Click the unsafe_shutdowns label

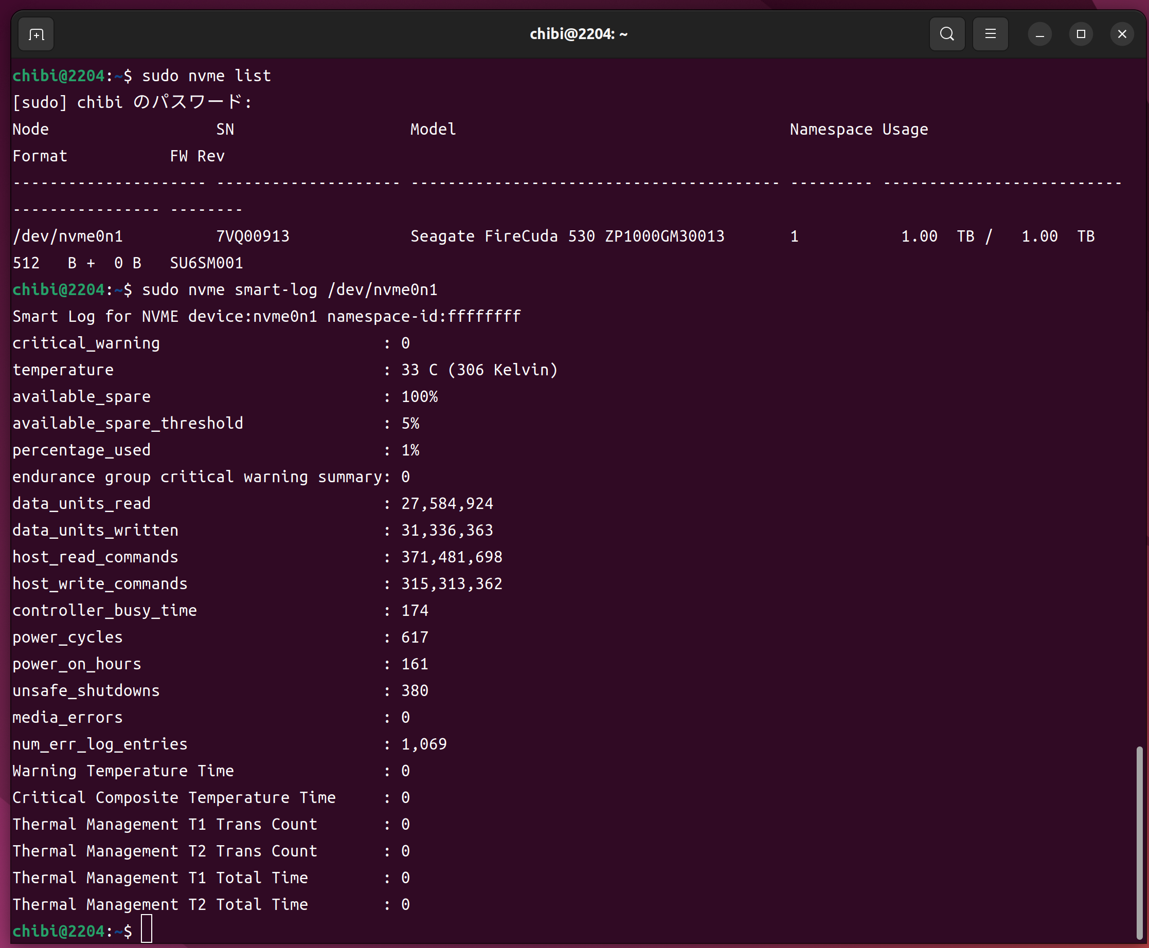86,691
